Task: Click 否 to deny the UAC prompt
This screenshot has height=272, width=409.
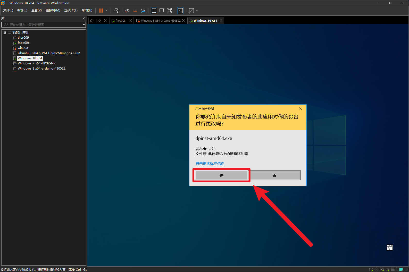Action: click(274, 175)
